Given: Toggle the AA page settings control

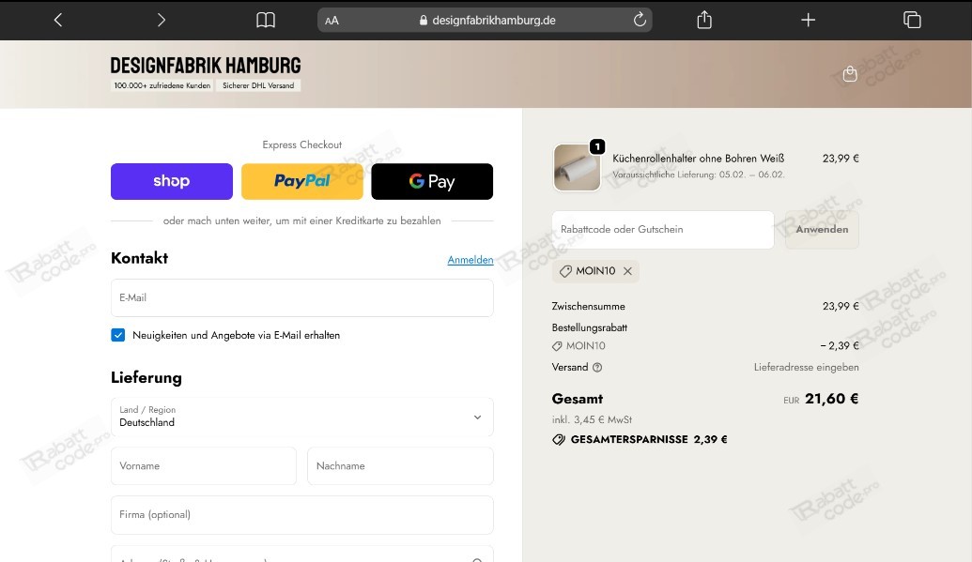Looking at the screenshot, I should (332, 20).
